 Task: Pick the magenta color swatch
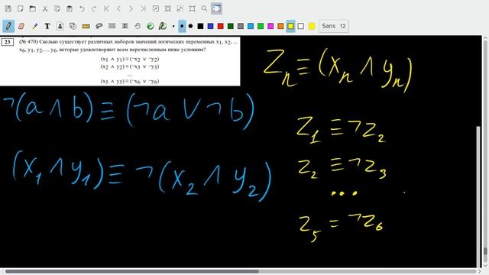pos(270,26)
